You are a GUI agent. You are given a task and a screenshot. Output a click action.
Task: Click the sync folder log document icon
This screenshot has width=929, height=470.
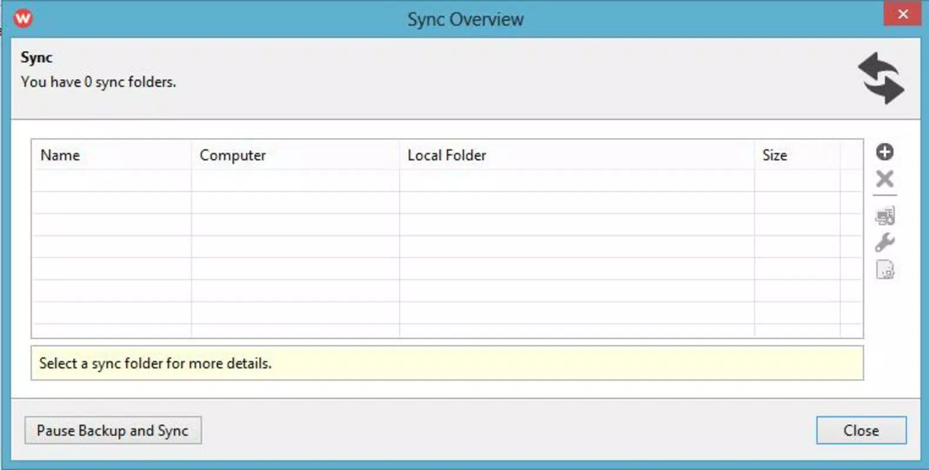(885, 270)
